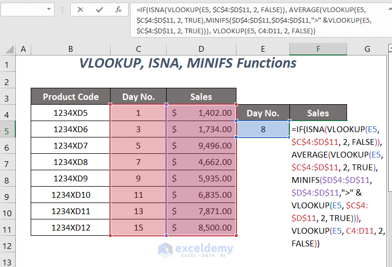Viewport: 392px width, 267px height.
Task: Click the Product Code header cell
Action: (70, 97)
